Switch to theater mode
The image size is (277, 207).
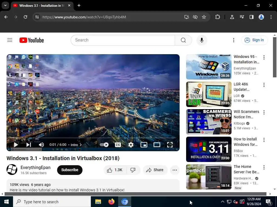[157, 145]
